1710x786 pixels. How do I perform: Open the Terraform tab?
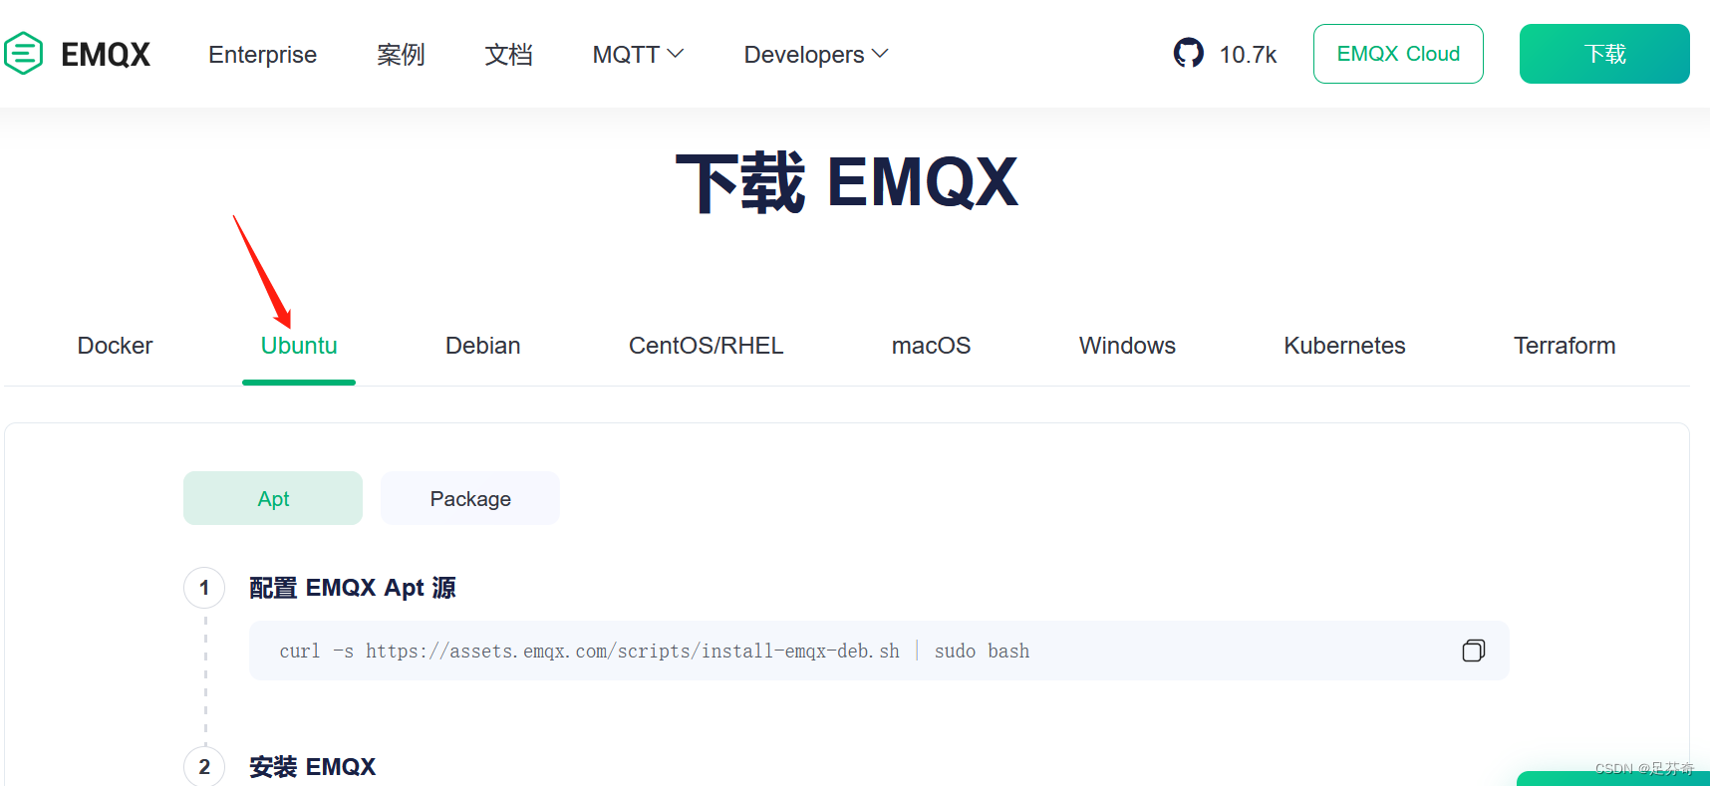point(1565,346)
